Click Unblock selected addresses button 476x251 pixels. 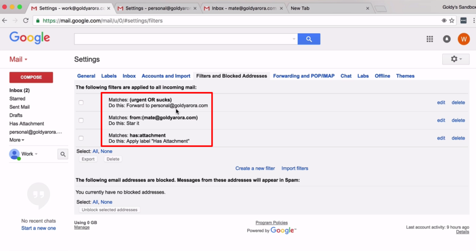click(x=109, y=210)
